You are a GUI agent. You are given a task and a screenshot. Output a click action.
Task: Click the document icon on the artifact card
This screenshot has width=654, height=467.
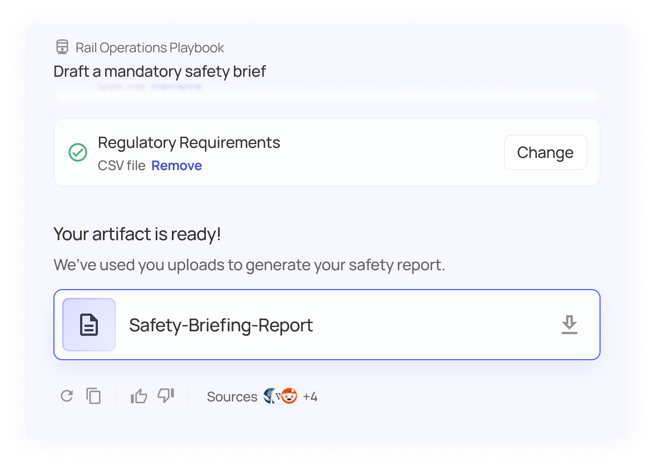89,325
